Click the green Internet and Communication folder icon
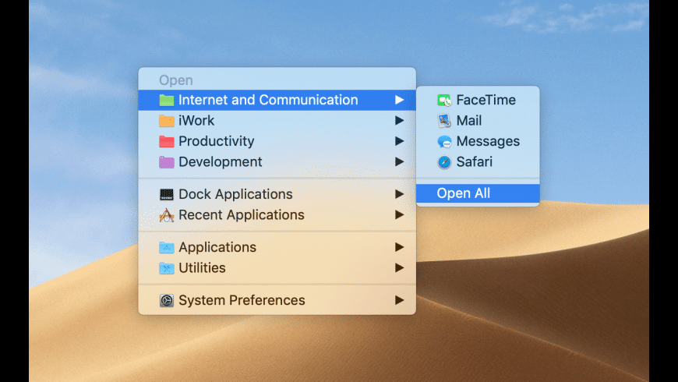This screenshot has height=382, width=678. [x=167, y=101]
